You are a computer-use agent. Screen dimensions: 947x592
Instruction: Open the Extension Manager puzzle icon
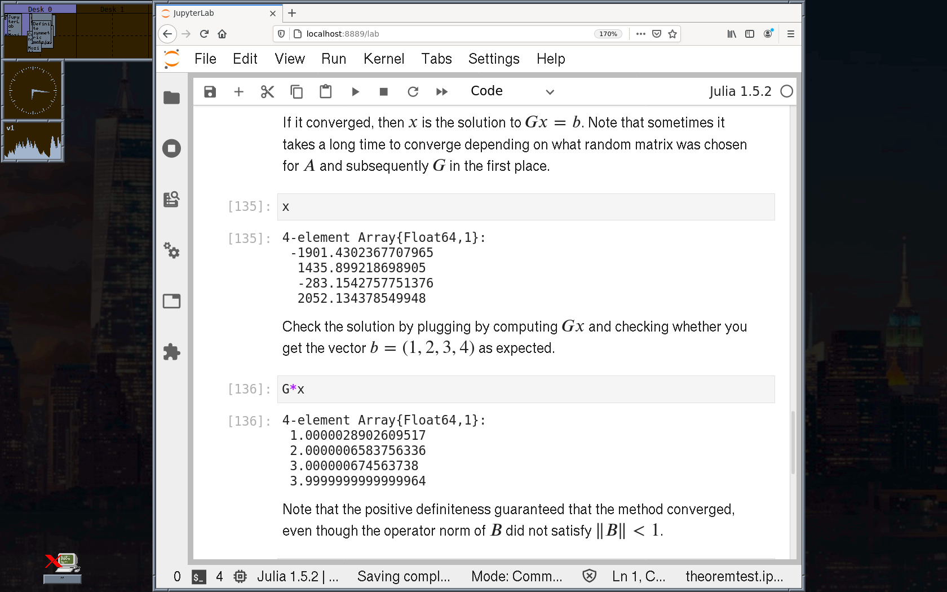click(171, 352)
